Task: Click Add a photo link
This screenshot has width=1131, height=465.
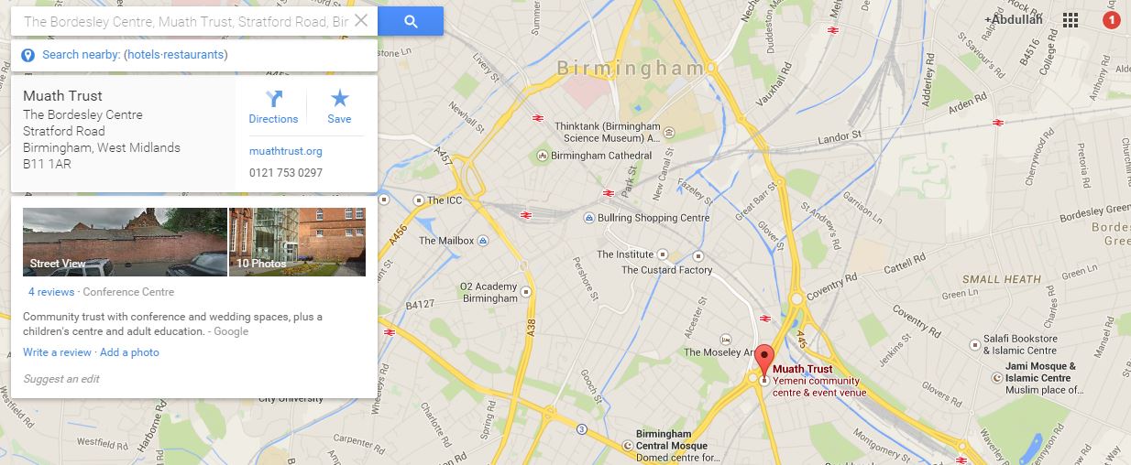Action: (x=129, y=352)
